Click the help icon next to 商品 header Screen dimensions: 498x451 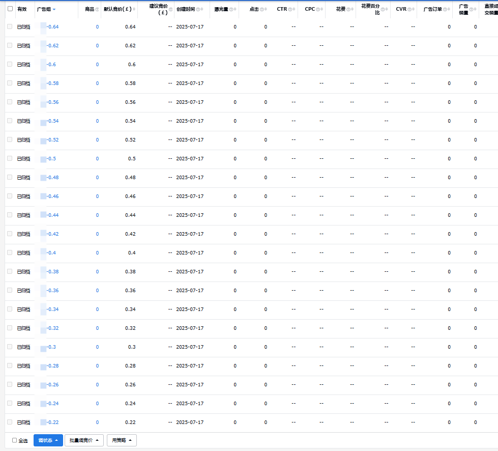tap(97, 10)
